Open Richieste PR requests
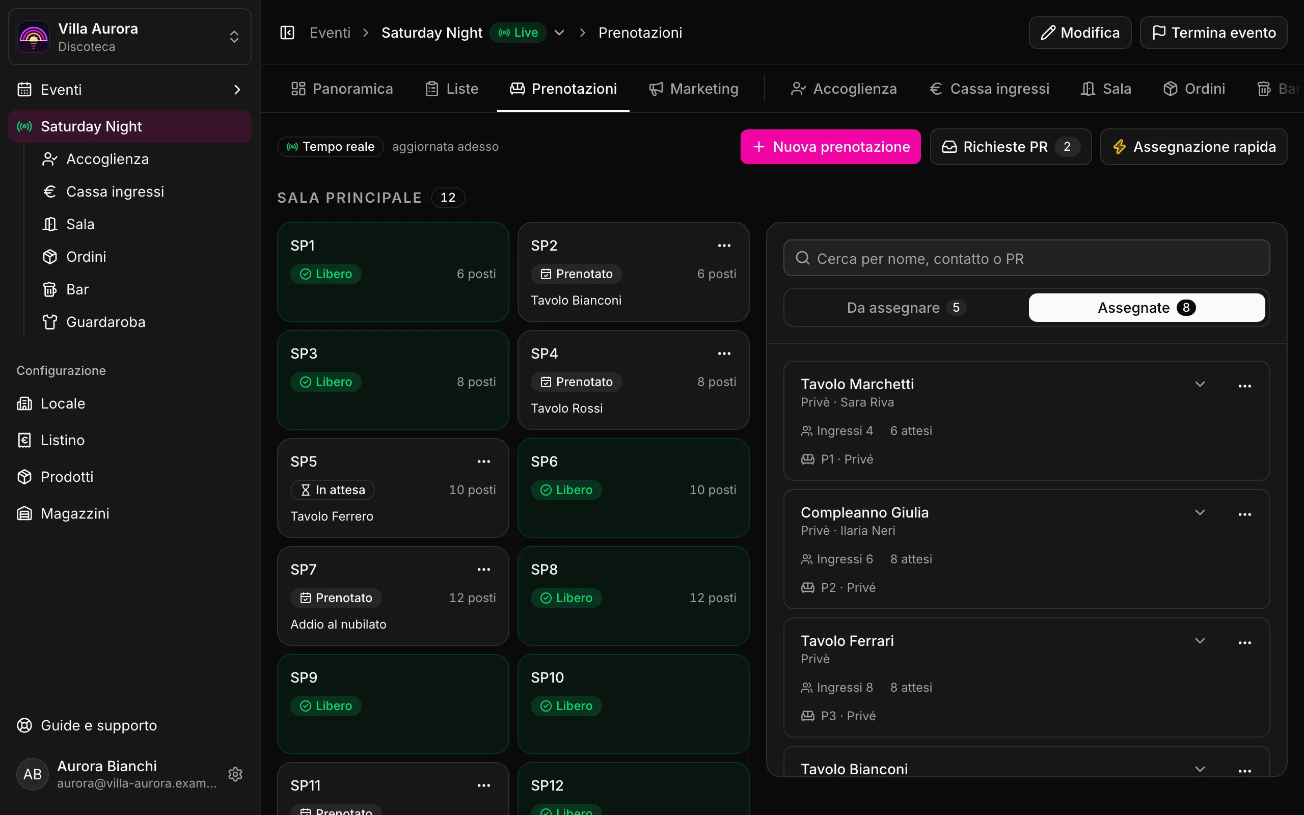1304x815 pixels. point(1011,147)
